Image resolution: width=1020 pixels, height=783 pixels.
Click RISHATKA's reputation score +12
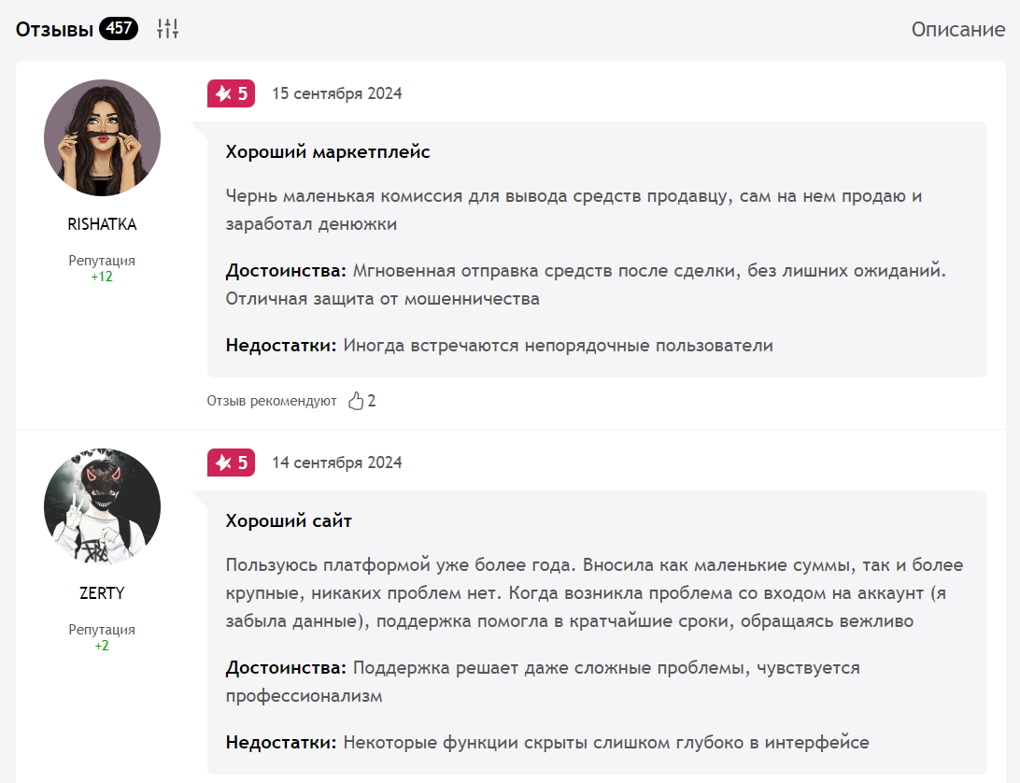click(102, 277)
